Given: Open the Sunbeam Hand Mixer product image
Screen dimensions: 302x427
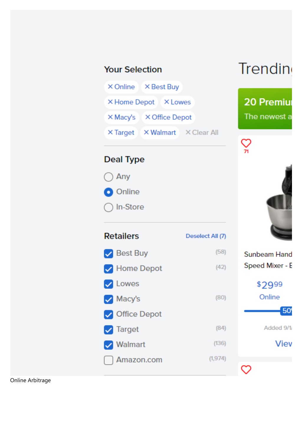Looking at the screenshot, I should (279, 203).
